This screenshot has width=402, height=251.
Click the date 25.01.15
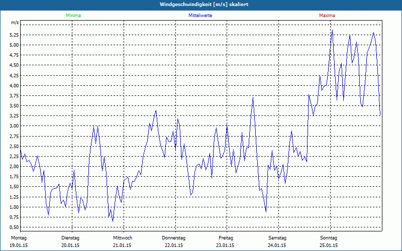tap(329, 245)
